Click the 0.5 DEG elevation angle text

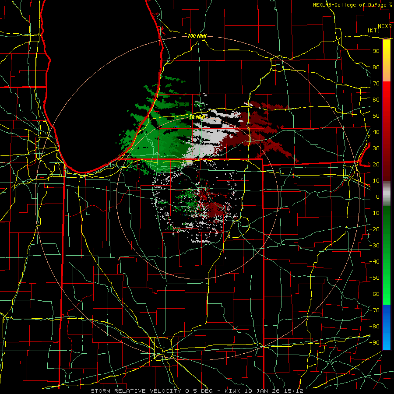point(199,391)
